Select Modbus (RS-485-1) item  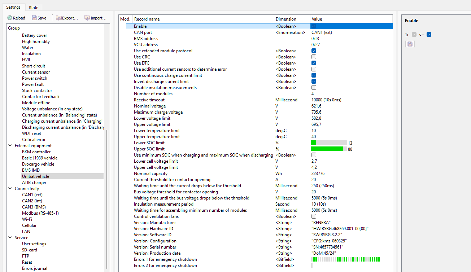point(40,213)
